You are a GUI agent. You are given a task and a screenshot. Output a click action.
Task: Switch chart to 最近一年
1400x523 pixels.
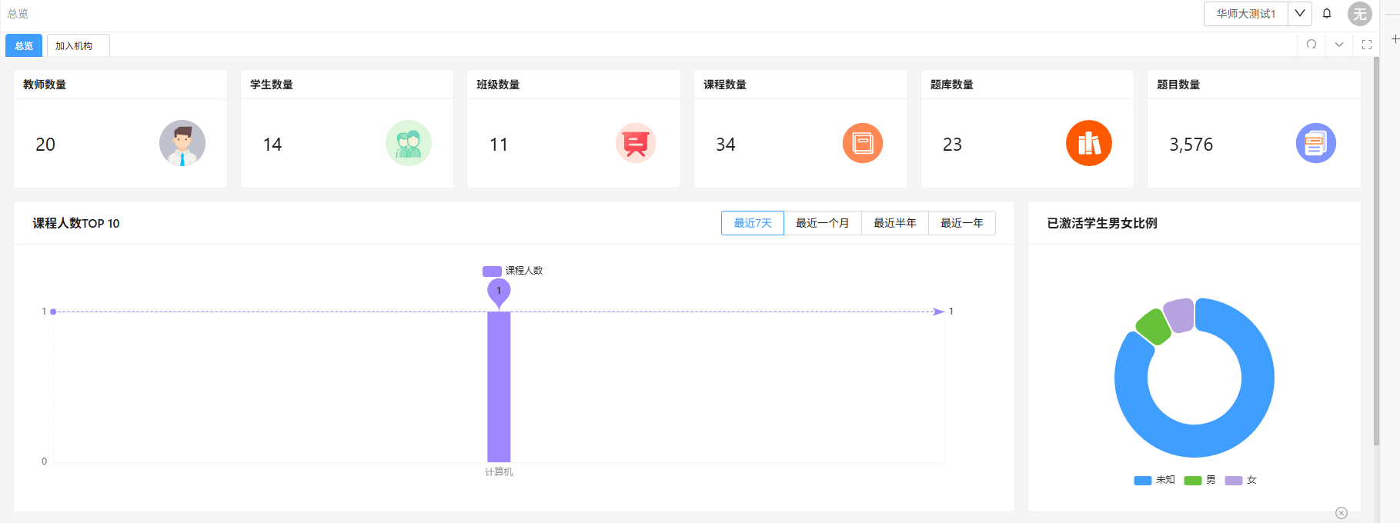(x=961, y=223)
